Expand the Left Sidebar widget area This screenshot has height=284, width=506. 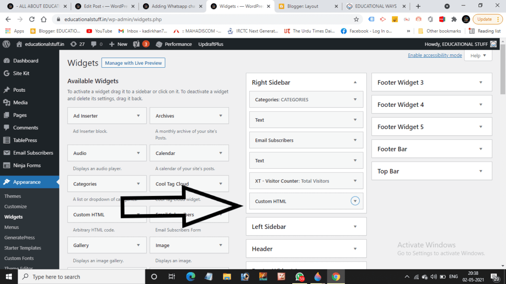tap(355, 227)
